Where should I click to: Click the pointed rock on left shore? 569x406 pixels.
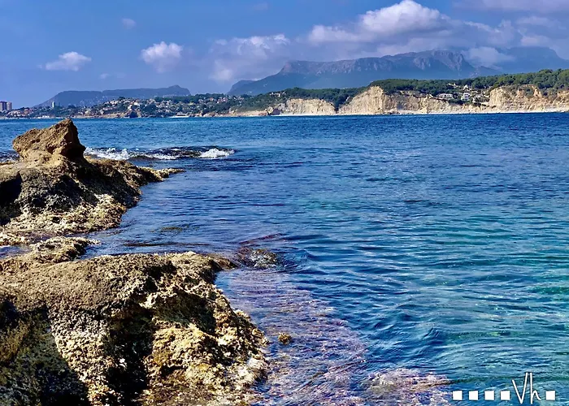pyautogui.click(x=50, y=140)
